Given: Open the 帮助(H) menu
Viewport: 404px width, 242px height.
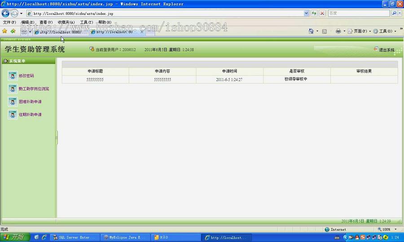Looking at the screenshot, I should point(105,22).
